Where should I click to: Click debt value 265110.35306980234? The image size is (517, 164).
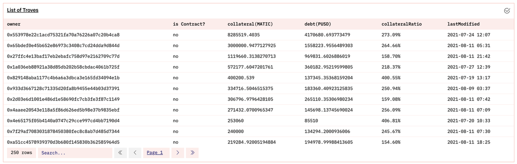(329, 99)
